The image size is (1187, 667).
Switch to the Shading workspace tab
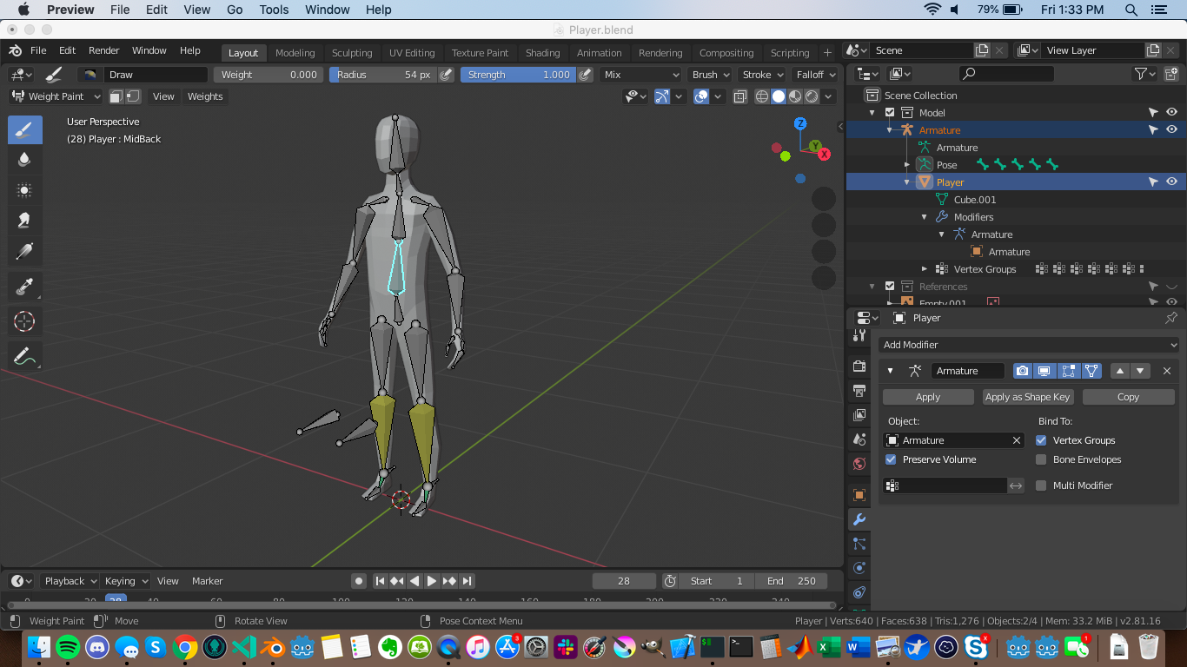[542, 53]
